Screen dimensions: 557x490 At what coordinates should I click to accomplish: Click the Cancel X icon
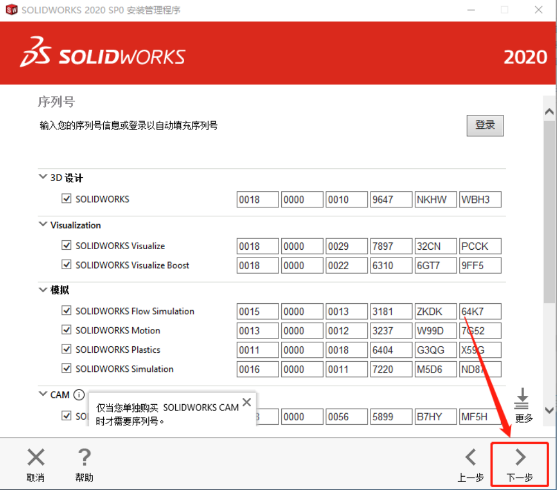(36, 458)
